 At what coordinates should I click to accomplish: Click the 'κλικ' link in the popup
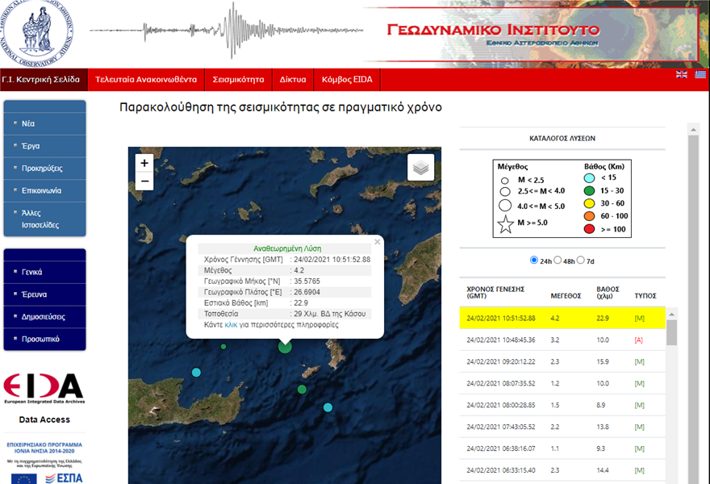pyautogui.click(x=231, y=325)
